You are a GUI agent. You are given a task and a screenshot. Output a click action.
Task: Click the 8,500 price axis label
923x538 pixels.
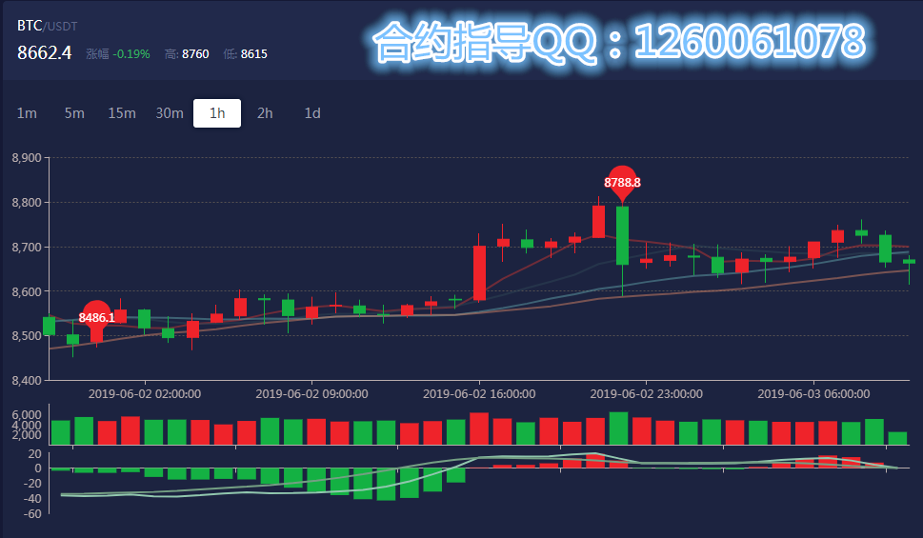coord(27,336)
